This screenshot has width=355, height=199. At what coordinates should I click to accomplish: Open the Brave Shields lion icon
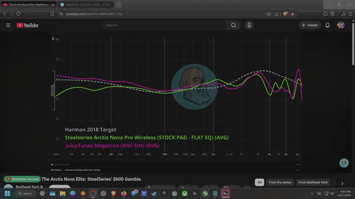[x=285, y=14]
